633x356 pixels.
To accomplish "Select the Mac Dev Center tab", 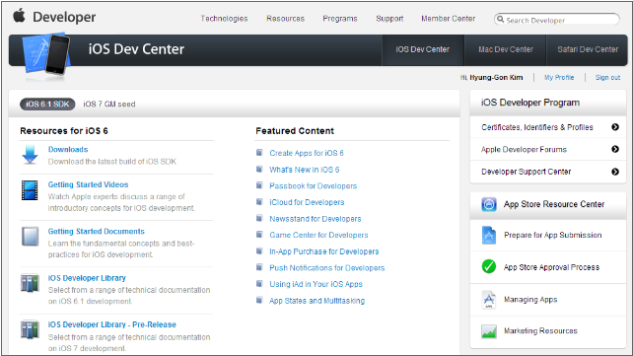I will 506,49.
